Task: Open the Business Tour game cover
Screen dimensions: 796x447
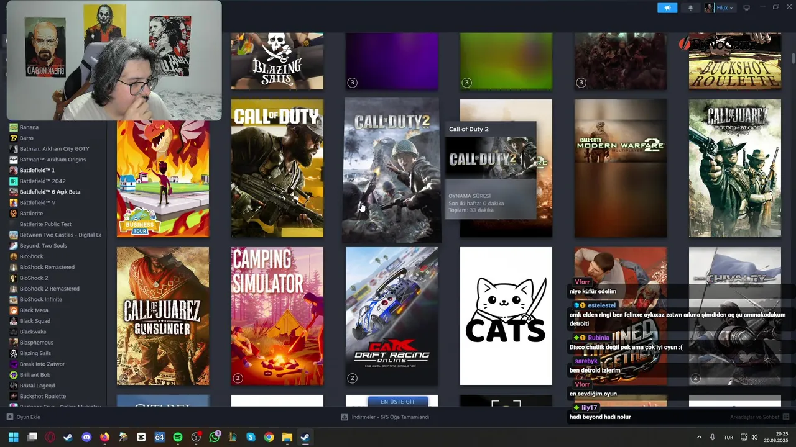Action: pyautogui.click(x=163, y=179)
